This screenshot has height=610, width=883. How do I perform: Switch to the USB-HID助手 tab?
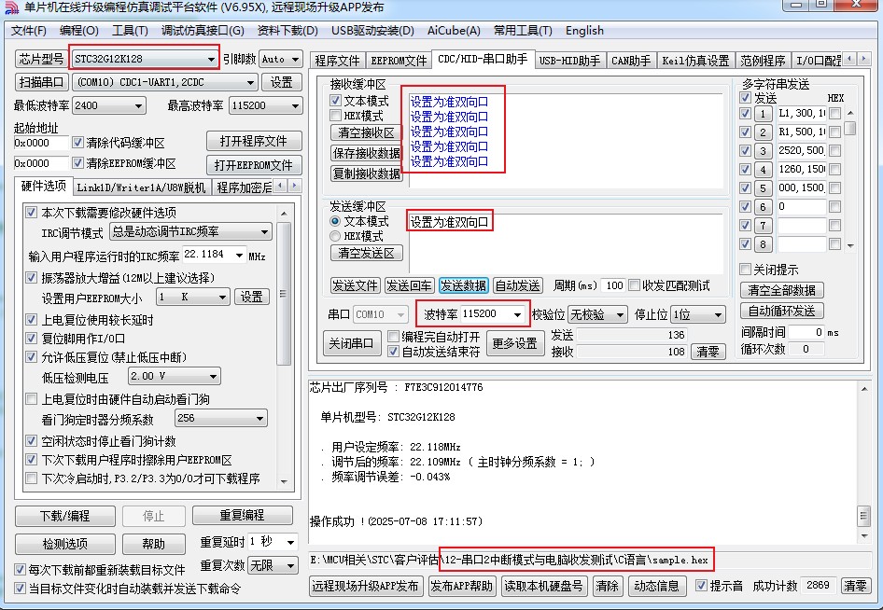pos(569,61)
